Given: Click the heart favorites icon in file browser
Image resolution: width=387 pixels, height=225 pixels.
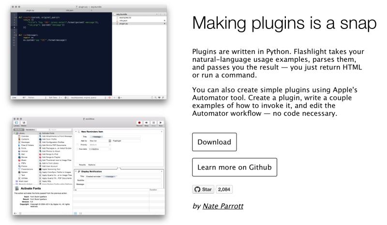Looking at the screenshot, I should [159, 98].
